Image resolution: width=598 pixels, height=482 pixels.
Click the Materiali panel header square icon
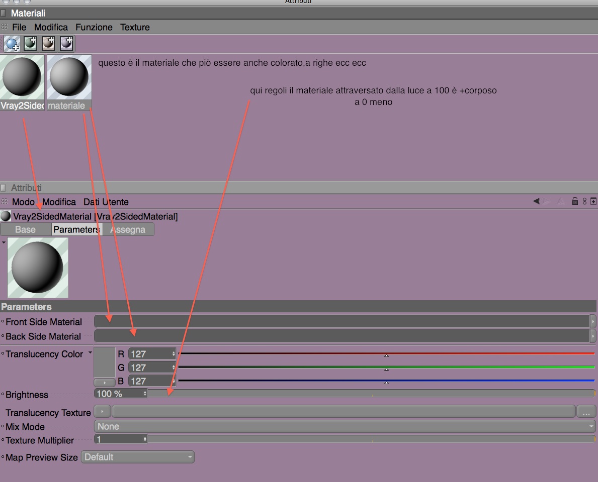3,14
